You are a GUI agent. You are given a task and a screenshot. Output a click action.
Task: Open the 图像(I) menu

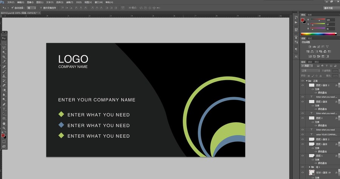(30, 2)
